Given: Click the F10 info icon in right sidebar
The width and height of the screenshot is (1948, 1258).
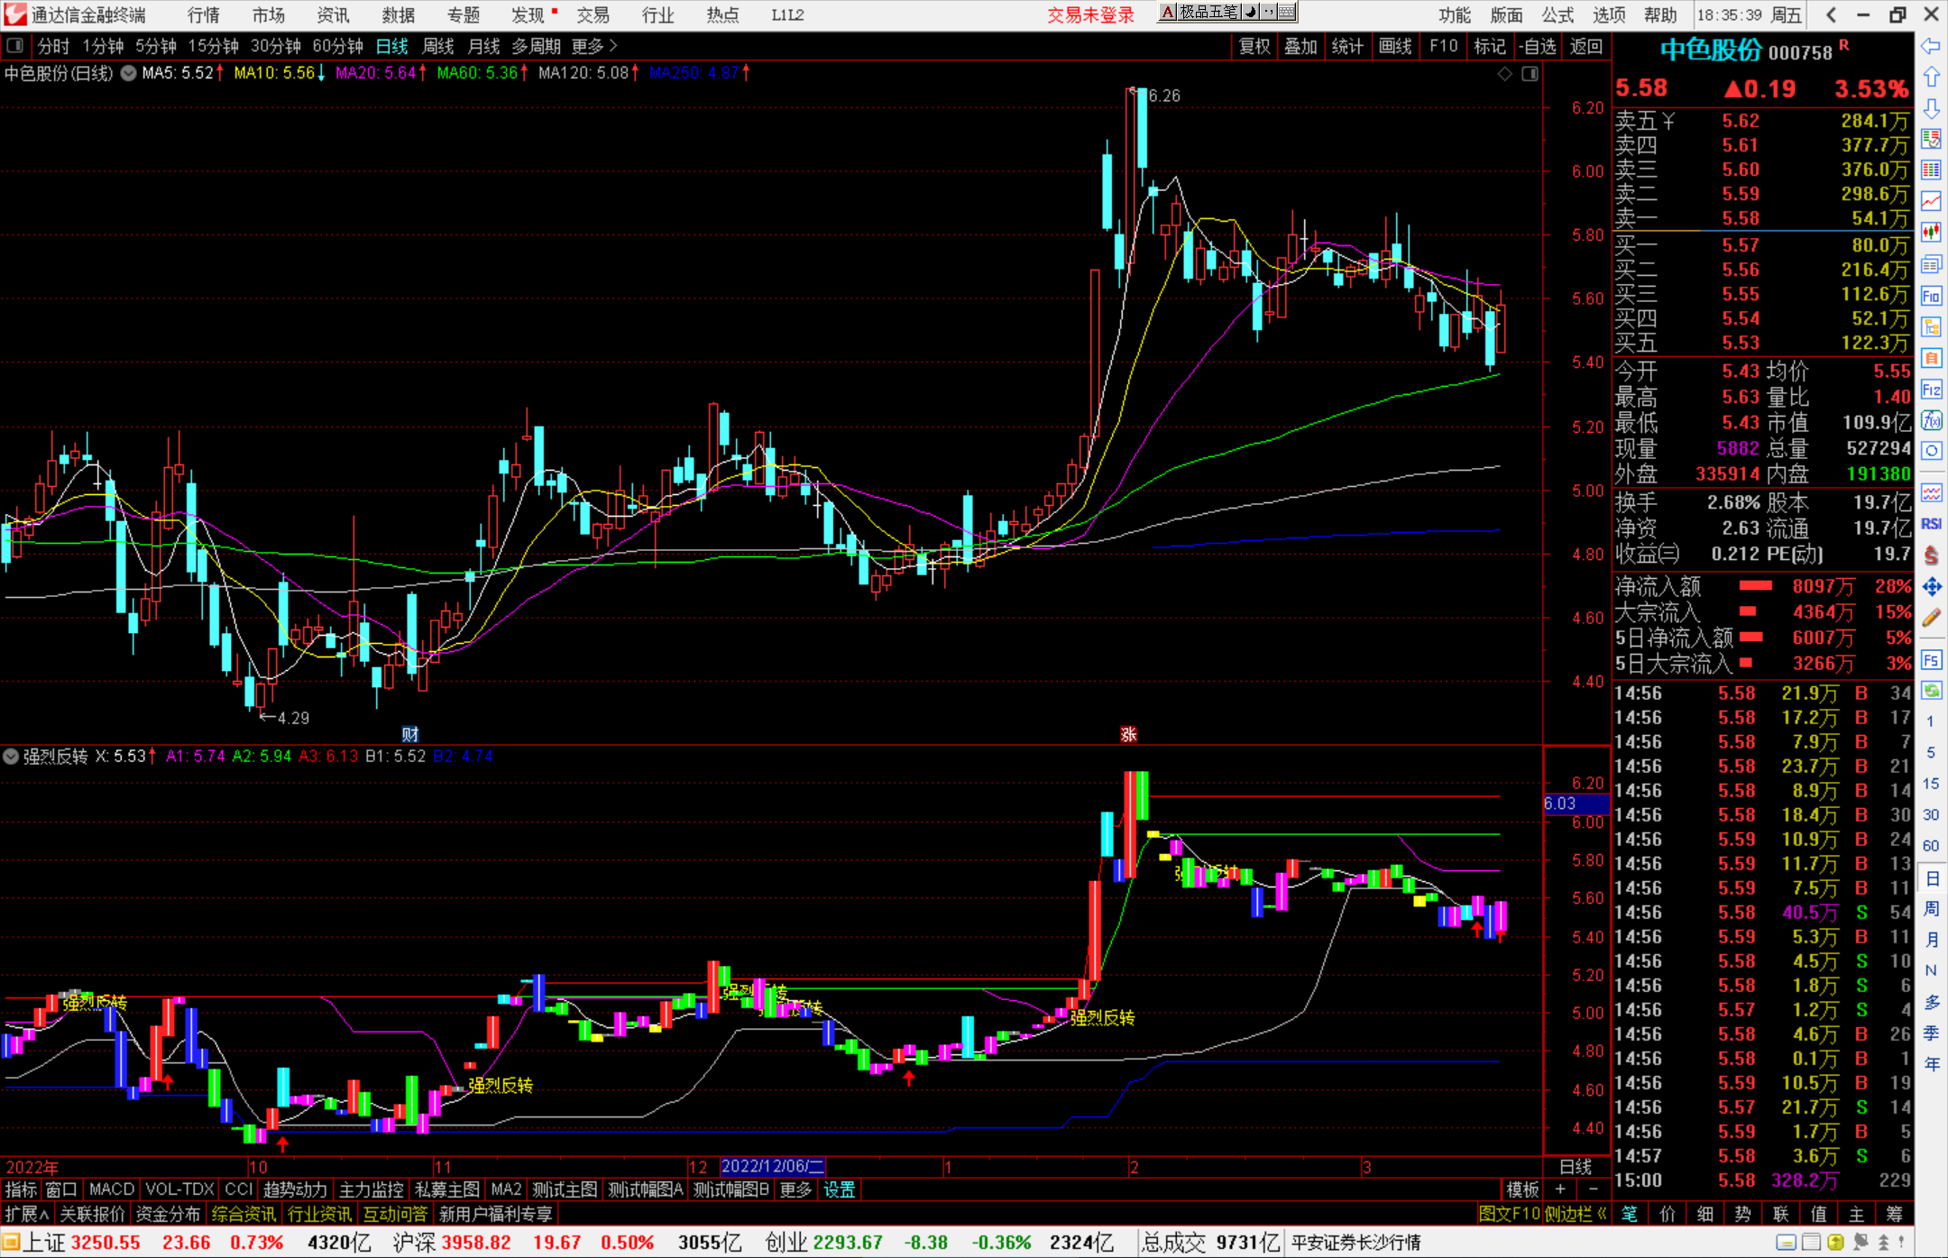Looking at the screenshot, I should pos(1931,296).
